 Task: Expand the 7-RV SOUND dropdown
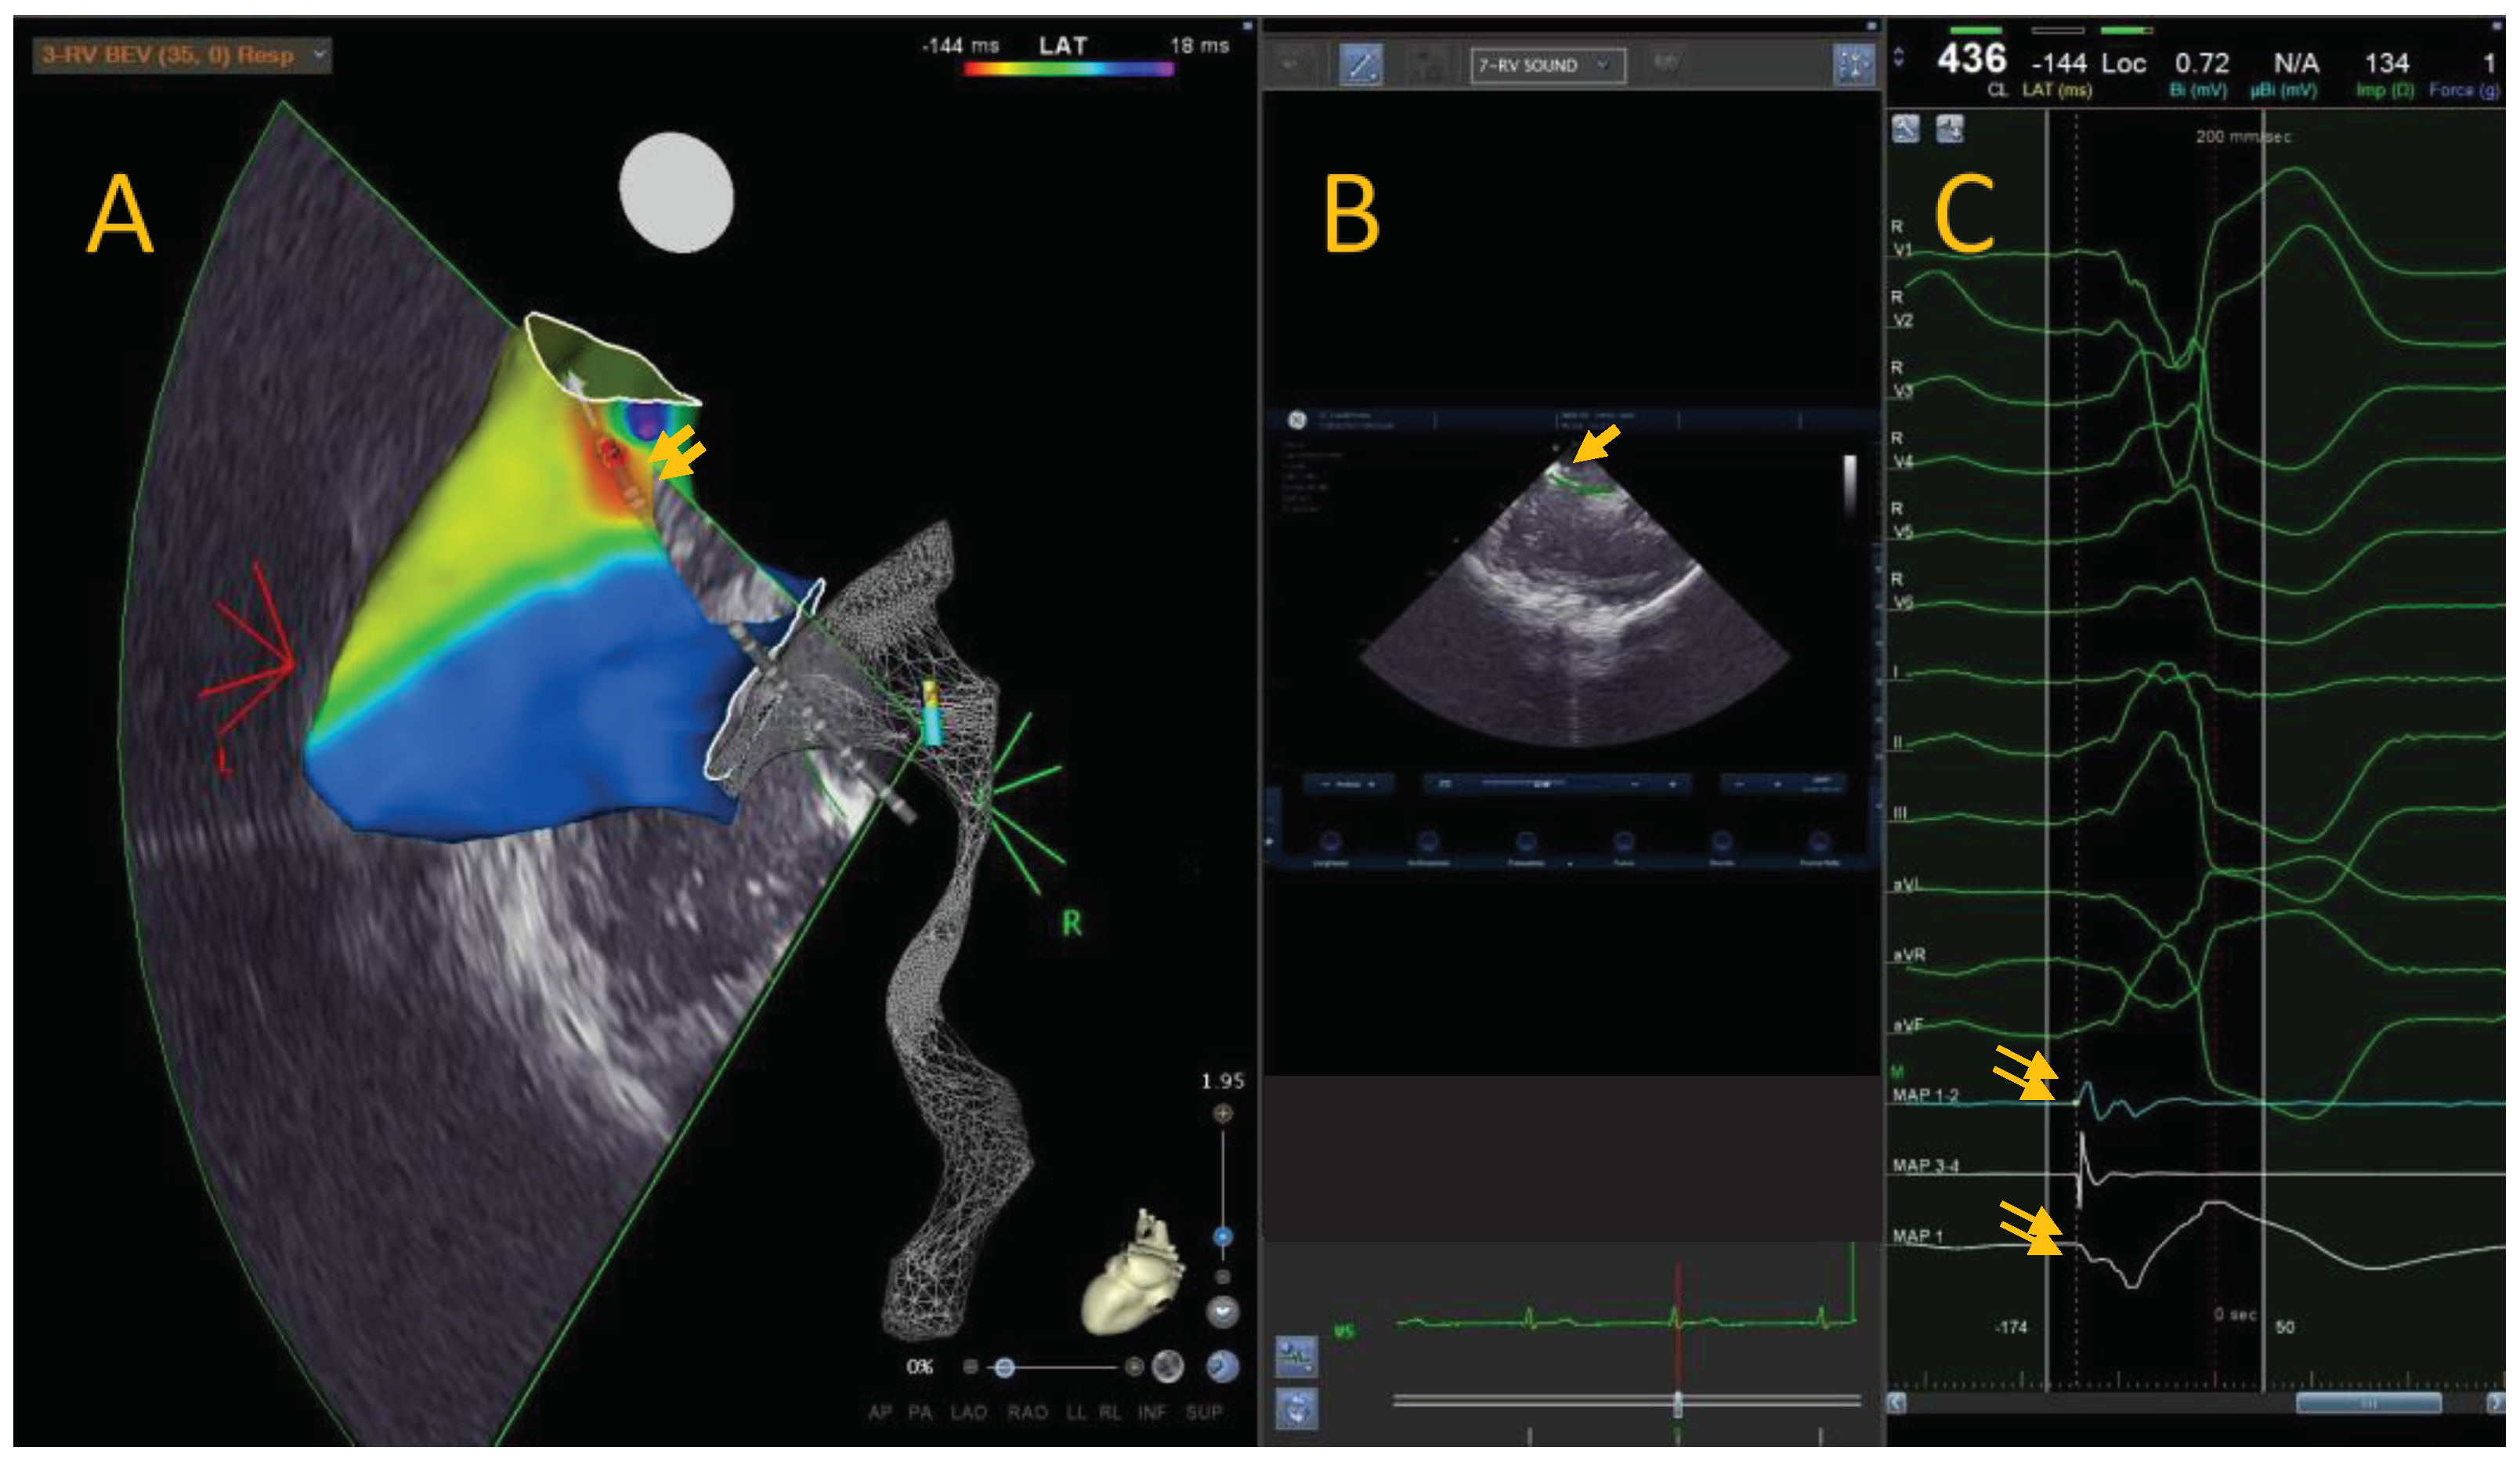click(x=1603, y=66)
